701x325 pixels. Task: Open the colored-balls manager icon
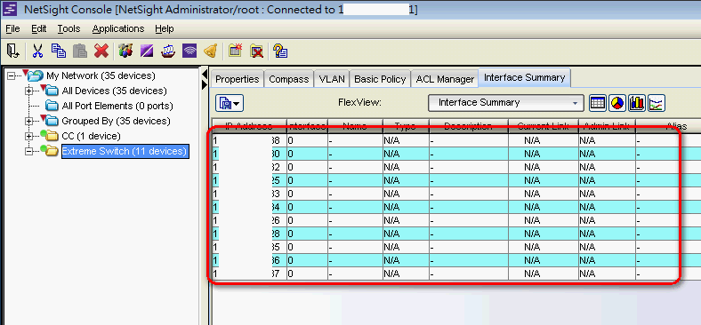(125, 51)
